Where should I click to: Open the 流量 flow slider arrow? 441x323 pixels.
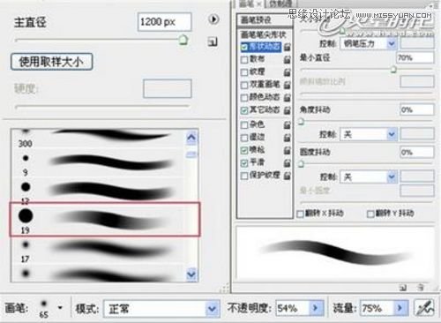click(400, 308)
